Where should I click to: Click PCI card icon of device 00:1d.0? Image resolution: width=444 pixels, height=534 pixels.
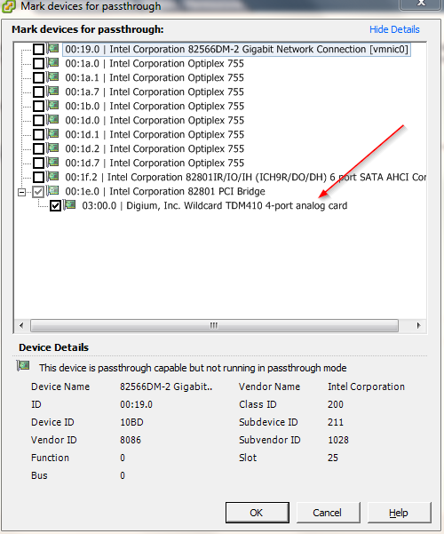52,120
